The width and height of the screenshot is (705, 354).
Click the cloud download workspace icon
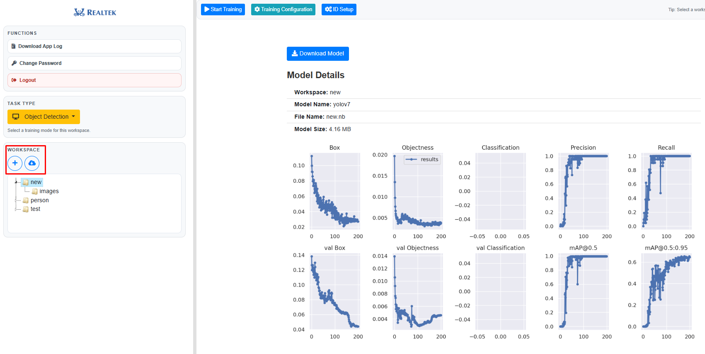(x=32, y=163)
